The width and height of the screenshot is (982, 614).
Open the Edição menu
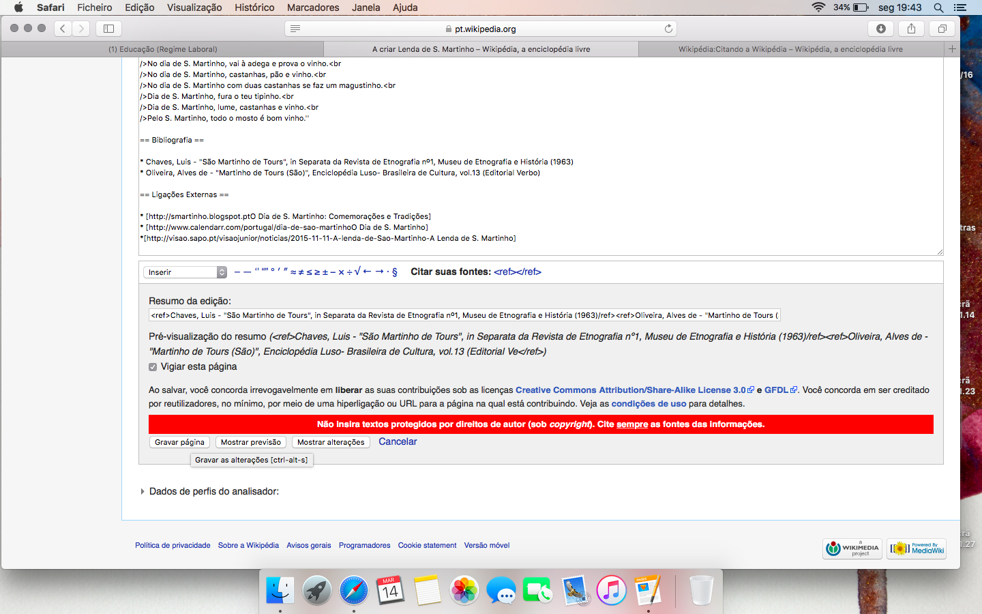(140, 8)
